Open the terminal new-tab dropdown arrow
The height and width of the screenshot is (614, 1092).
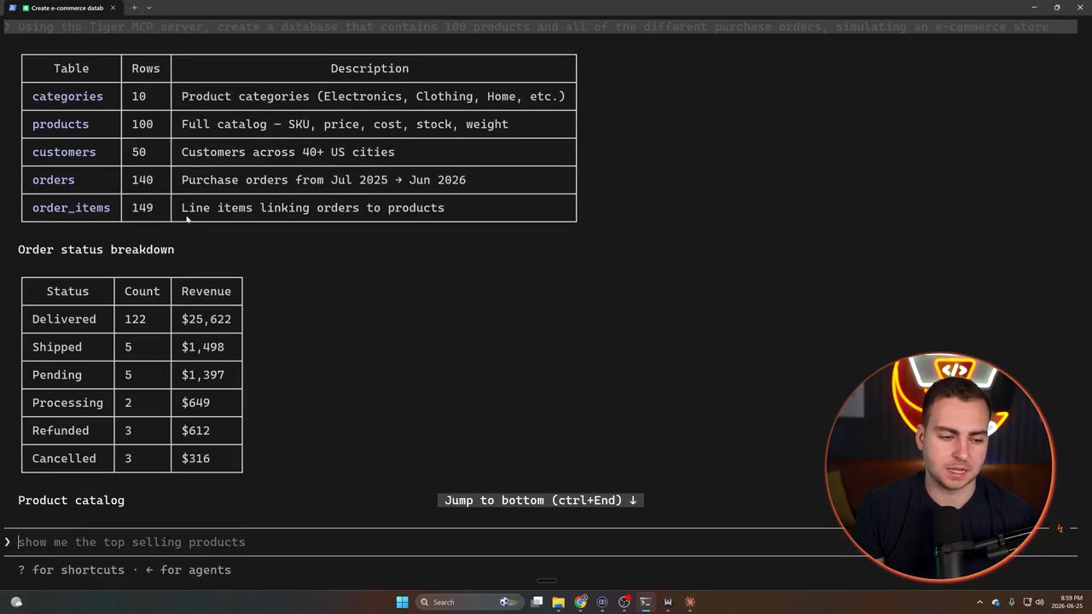(148, 8)
